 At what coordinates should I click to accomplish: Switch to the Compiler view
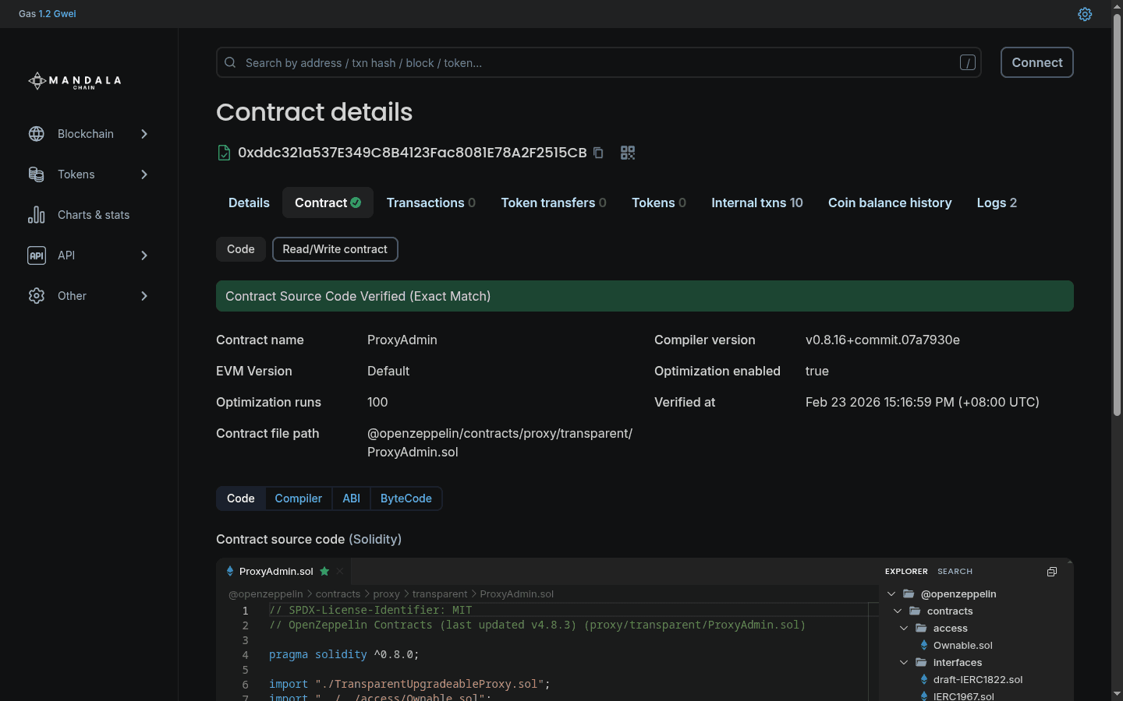298,498
